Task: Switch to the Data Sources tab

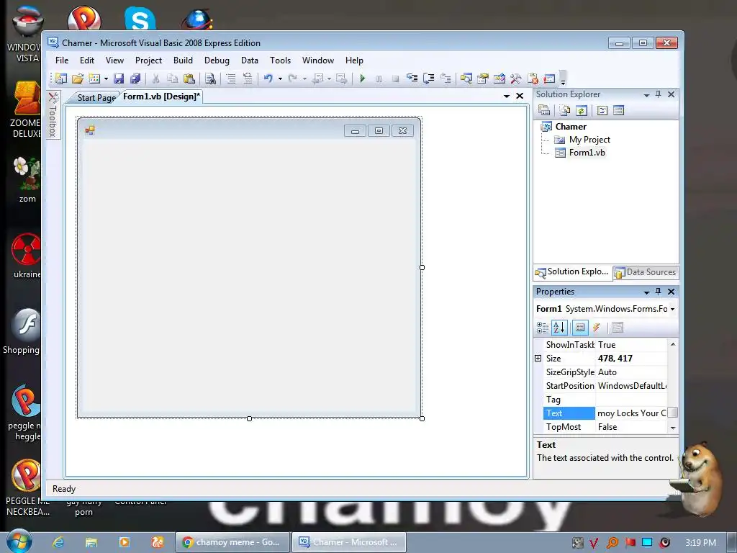Action: [646, 271]
